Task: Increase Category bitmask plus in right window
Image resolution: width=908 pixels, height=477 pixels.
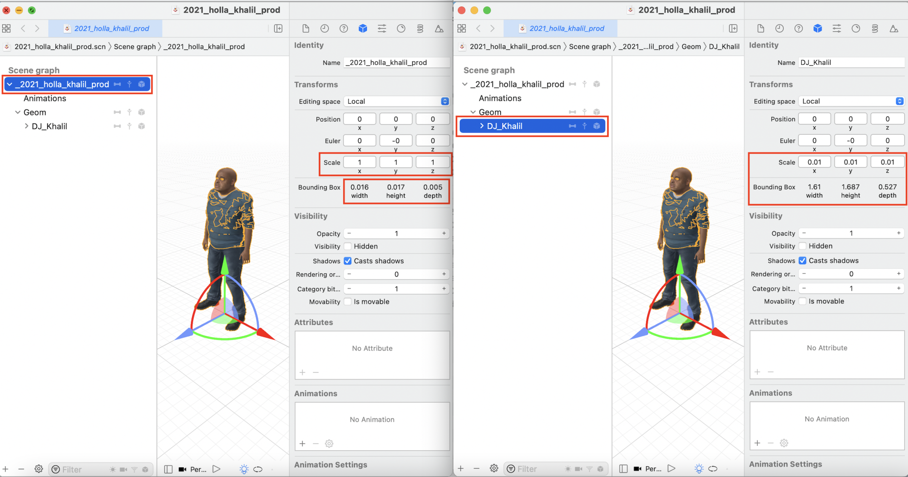Action: (x=899, y=288)
